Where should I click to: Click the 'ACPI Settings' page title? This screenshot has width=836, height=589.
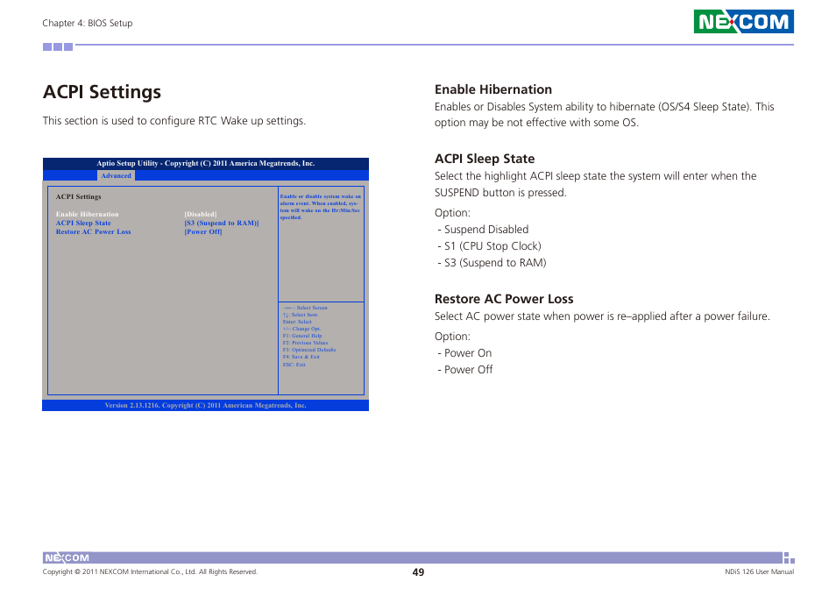point(102,92)
